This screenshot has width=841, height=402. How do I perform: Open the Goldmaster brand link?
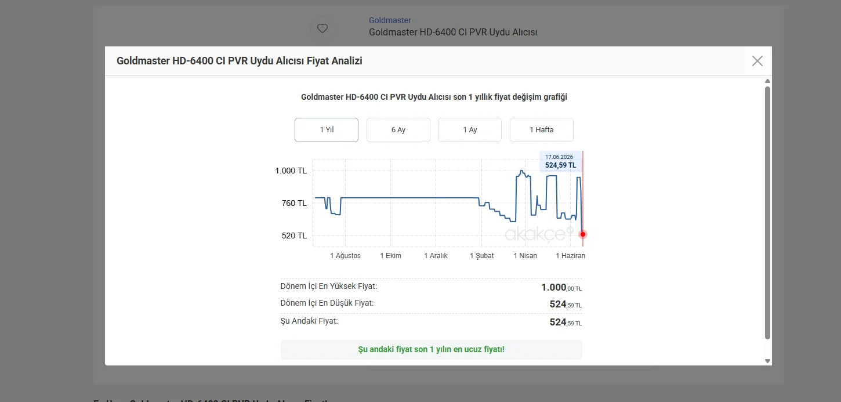(x=390, y=20)
